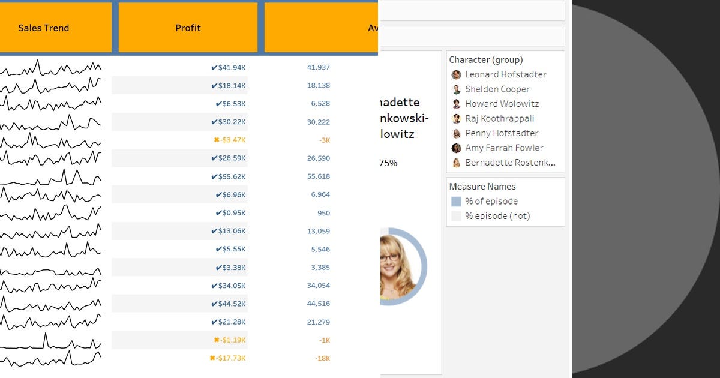Select Leonard Hofstadter's avatar icon
Screen dimensions: 720x378
tap(457, 74)
